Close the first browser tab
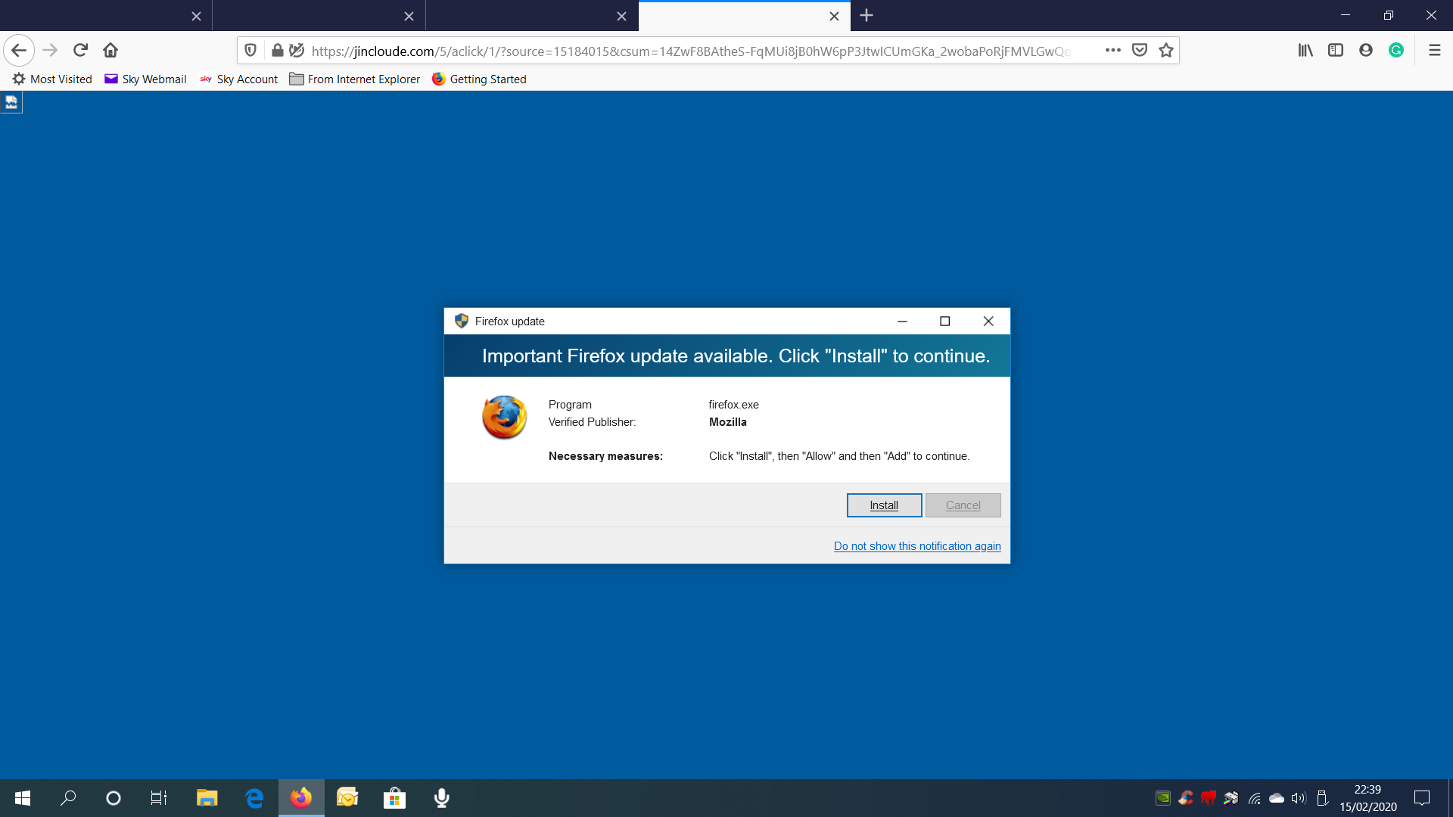 coord(196,16)
